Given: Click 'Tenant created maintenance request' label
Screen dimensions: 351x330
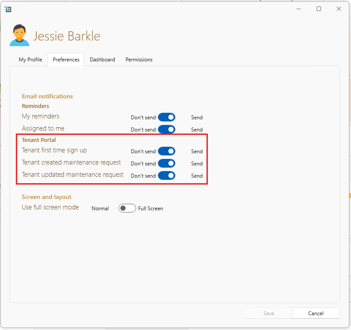Looking at the screenshot, I should tap(71, 162).
